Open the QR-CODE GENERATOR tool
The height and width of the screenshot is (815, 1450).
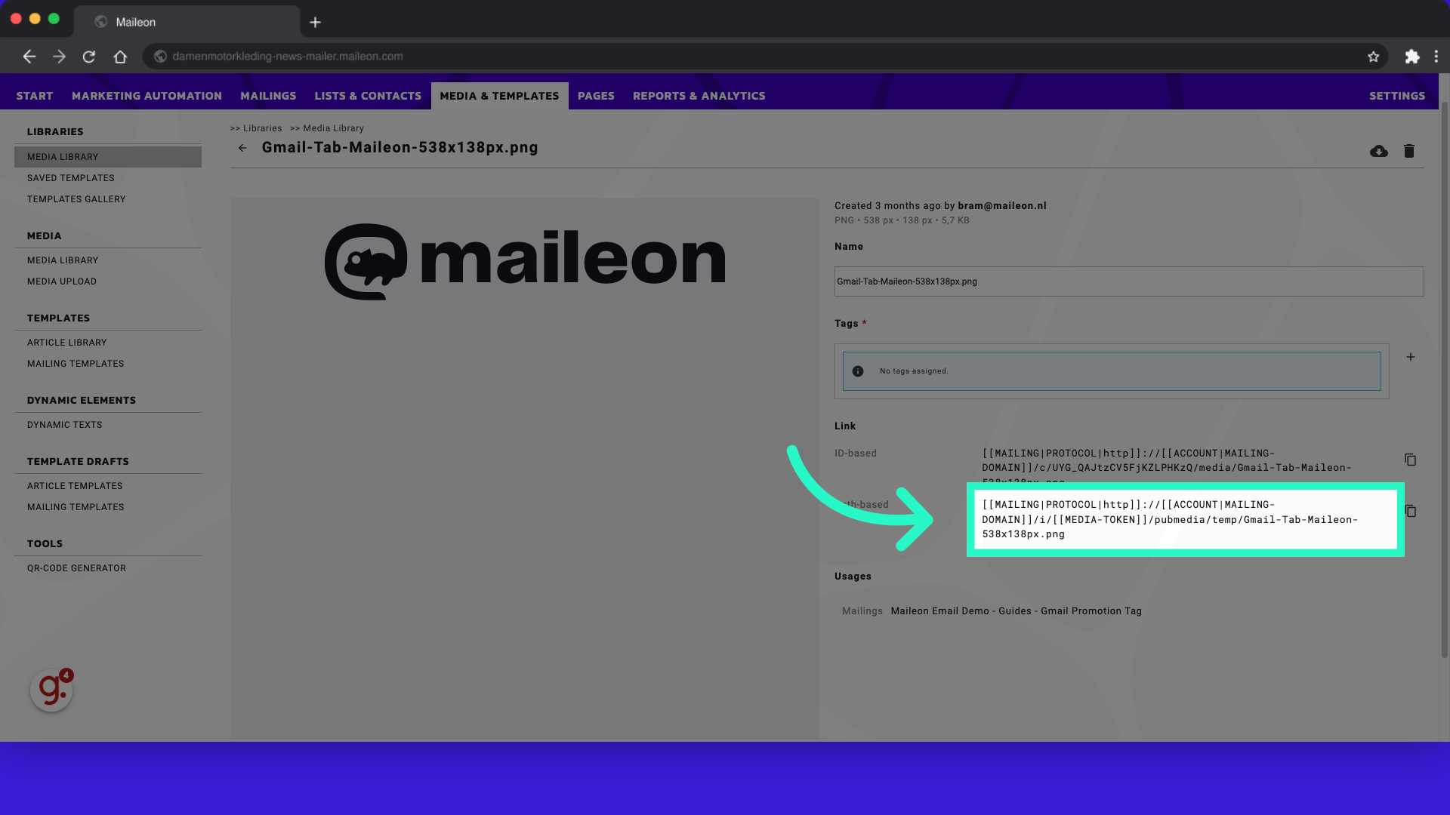tap(76, 568)
